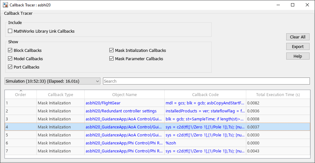The height and width of the screenshot is (163, 315).
Task: Open the Simulation (10:52:33) stage dropdown
Action: pos(53,81)
